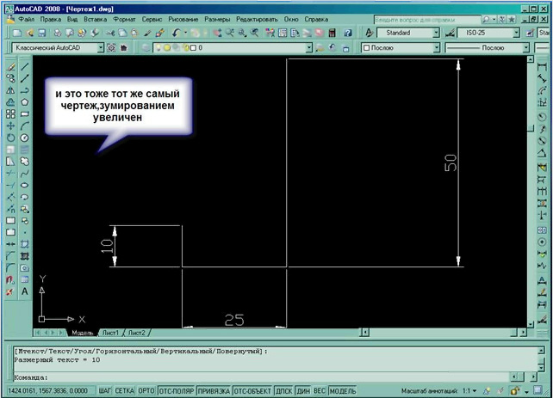The image size is (553, 398).
Task: Open the Standard text style dropdown
Action: tap(436, 33)
